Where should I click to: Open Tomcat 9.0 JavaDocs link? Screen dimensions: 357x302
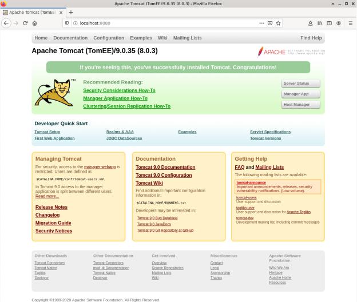pyautogui.click(x=154, y=224)
